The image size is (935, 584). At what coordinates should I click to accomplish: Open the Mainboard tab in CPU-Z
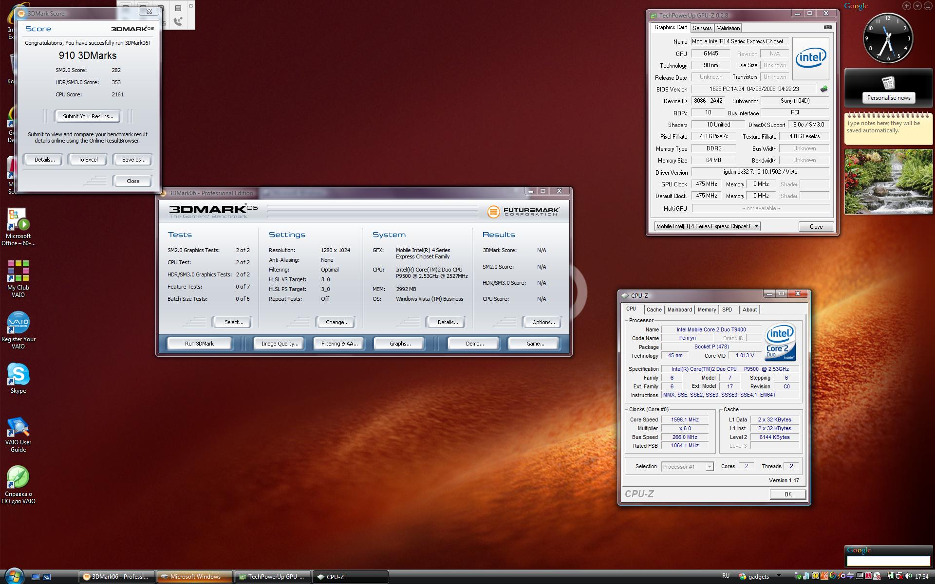(x=679, y=310)
